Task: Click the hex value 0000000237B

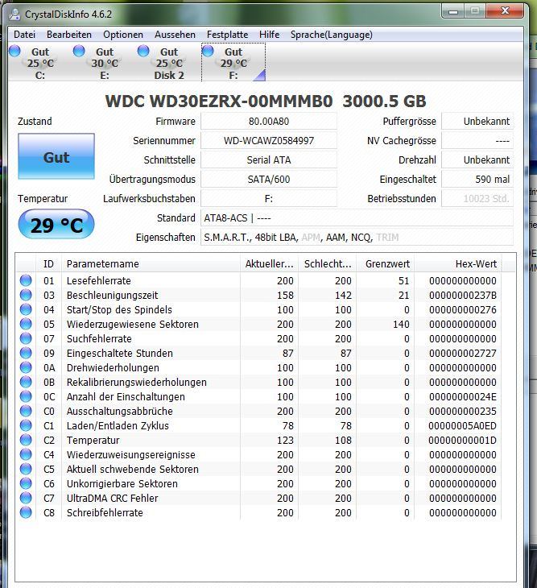Action: pos(462,296)
